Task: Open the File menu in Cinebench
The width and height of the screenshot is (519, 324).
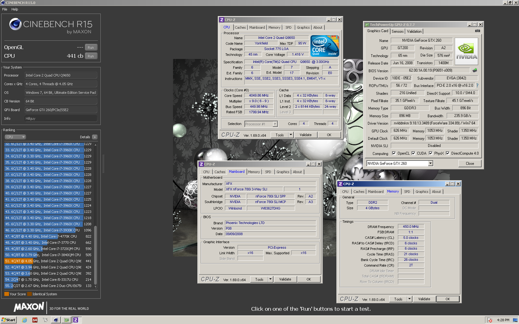Action: pyautogui.click(x=5, y=9)
